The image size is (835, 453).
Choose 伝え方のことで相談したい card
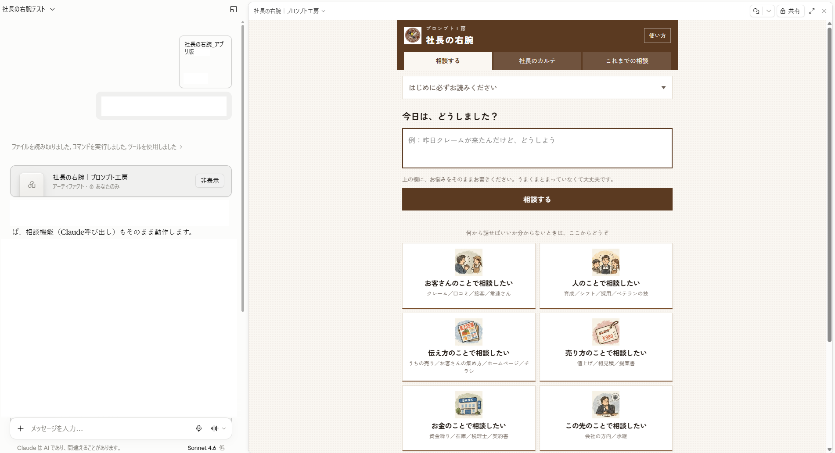pos(468,347)
